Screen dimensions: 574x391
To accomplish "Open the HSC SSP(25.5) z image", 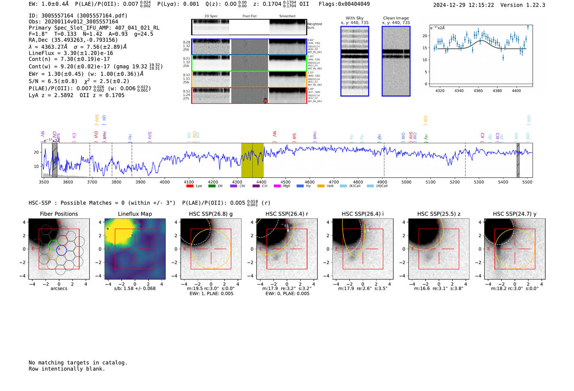I will 439,249.
